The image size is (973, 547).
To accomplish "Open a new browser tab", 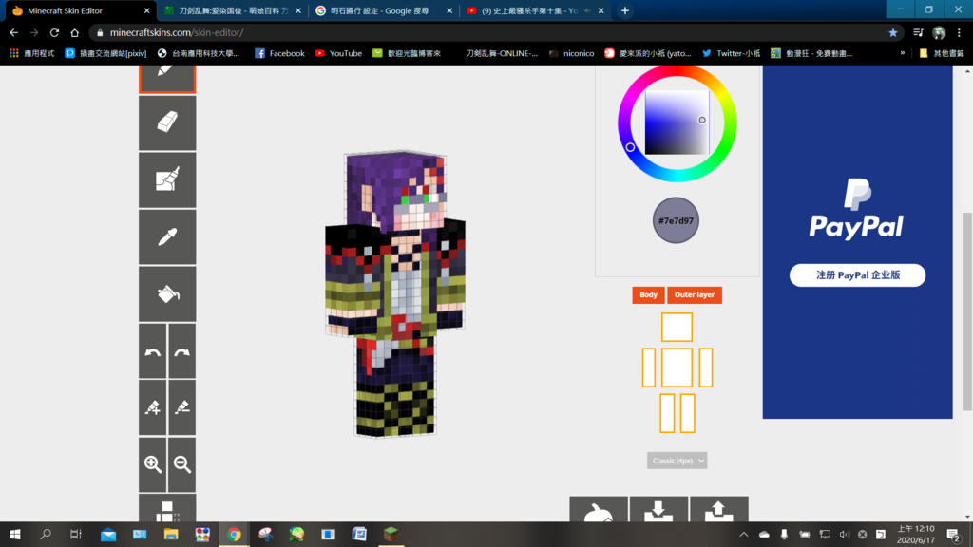I will pyautogui.click(x=625, y=10).
